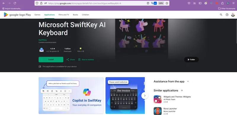The image size is (237, 115).
Task: Open the shield tracking protection icon
Action: (x=37, y=3)
